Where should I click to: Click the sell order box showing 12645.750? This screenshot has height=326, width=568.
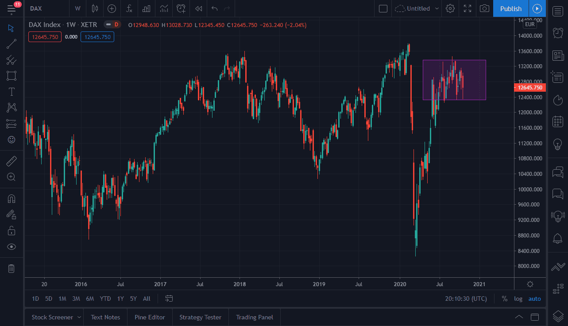click(45, 37)
